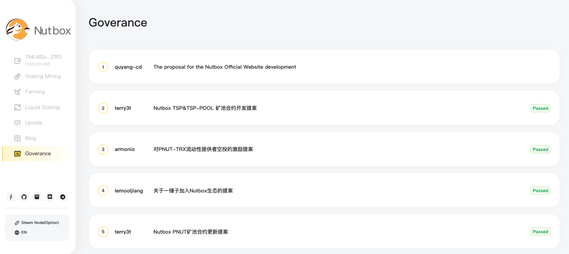Open proposal 'Nutbox TSP&TSP-POOL 矿池合约开发提案'
569x254 pixels.
[205, 108]
